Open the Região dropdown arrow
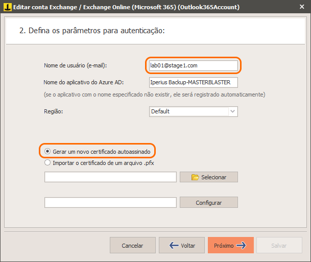This screenshot has width=311, height=262. [233, 111]
